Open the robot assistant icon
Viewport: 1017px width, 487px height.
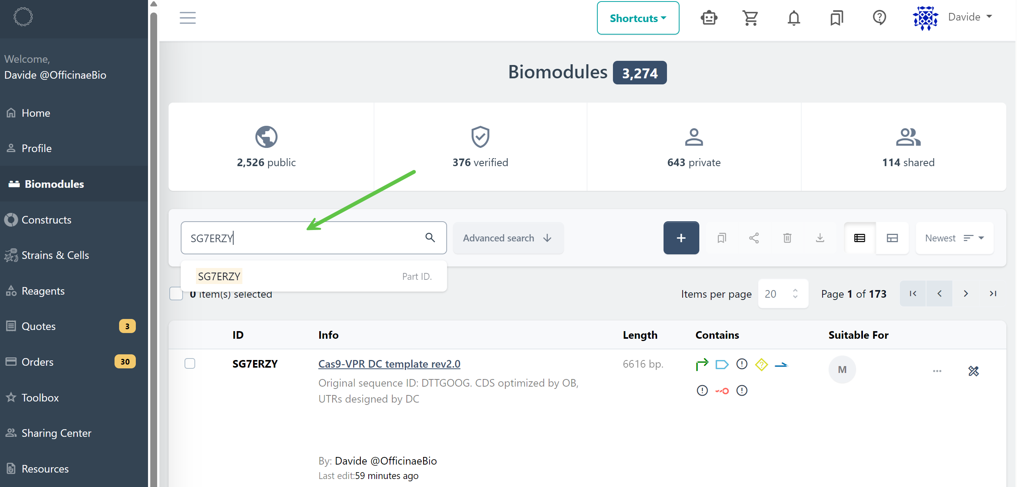pos(709,18)
